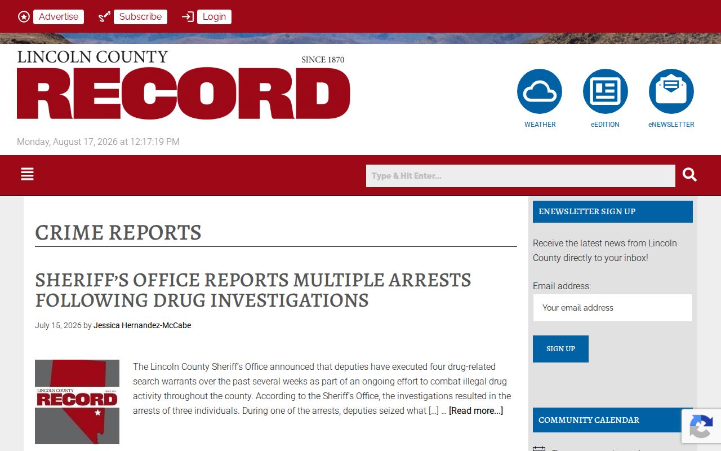Image resolution: width=721 pixels, height=451 pixels.
Task: Click the SIGN UP button
Action: [560, 349]
